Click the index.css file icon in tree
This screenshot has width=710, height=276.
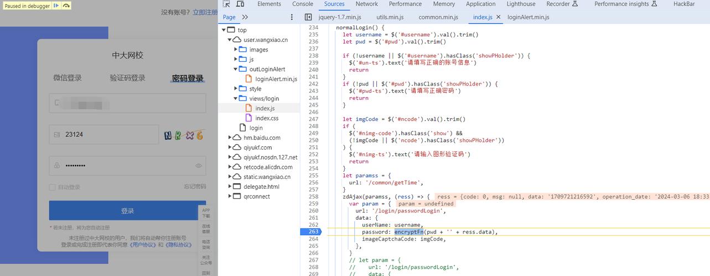click(249, 118)
